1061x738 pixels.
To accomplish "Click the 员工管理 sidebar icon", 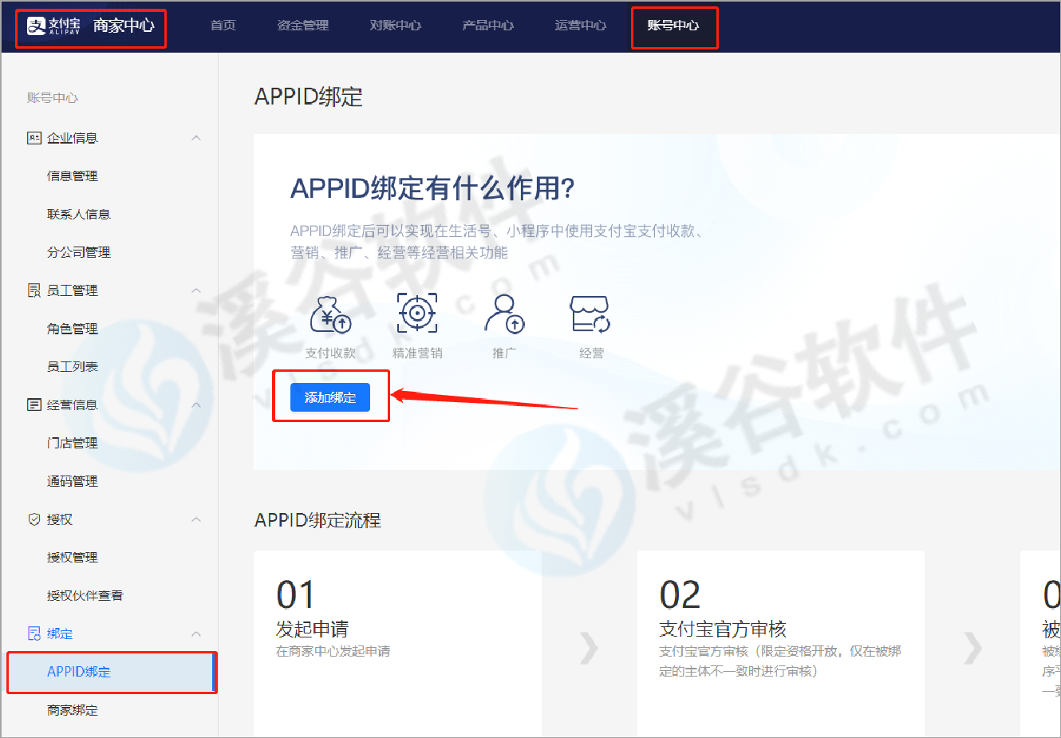I will pyautogui.click(x=34, y=290).
